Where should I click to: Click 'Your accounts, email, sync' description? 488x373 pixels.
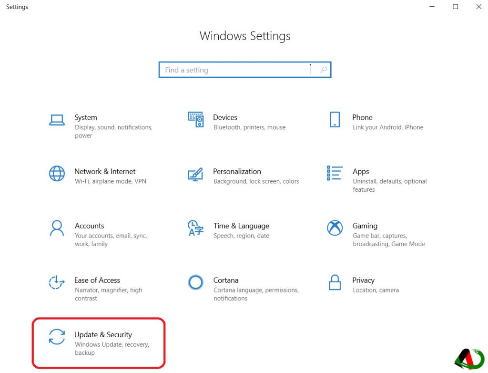(111, 239)
